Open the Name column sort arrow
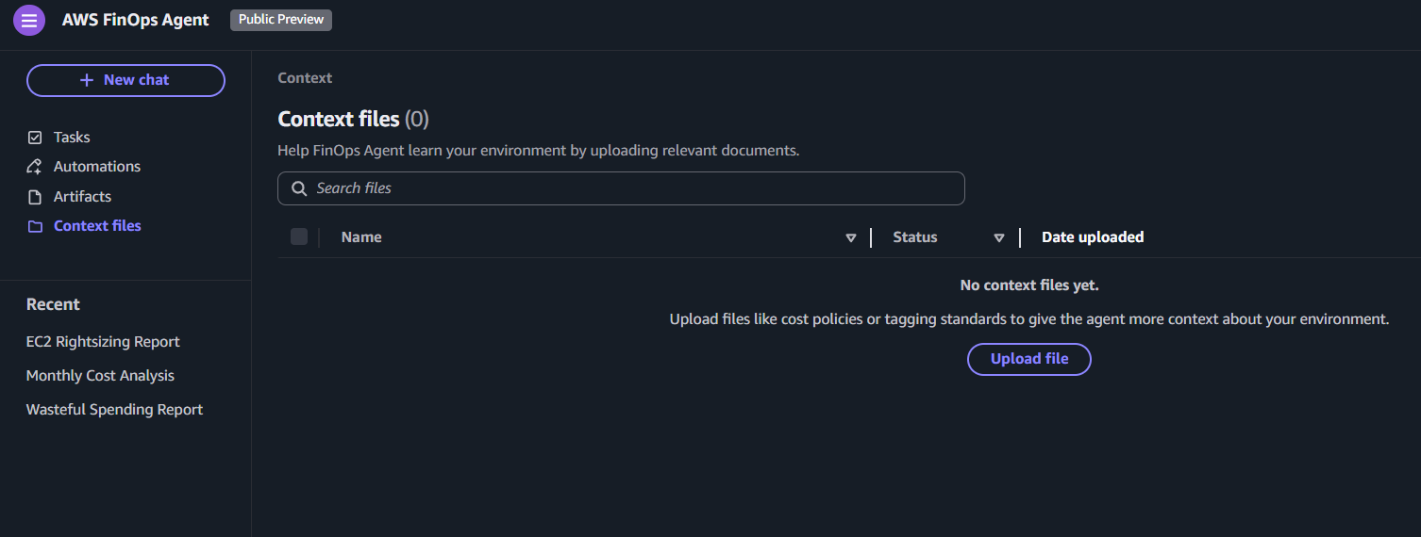1421x537 pixels. click(x=851, y=237)
